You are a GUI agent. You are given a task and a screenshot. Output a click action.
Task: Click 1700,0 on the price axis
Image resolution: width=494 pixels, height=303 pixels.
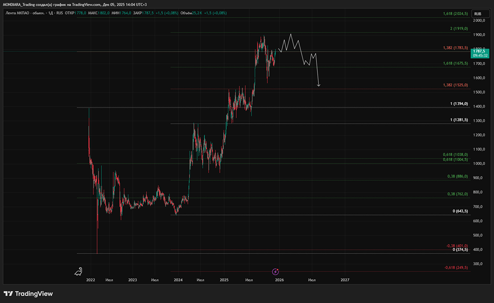[x=479, y=64]
